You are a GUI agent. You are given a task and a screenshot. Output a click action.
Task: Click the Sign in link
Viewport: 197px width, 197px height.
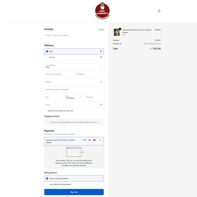click(101, 30)
